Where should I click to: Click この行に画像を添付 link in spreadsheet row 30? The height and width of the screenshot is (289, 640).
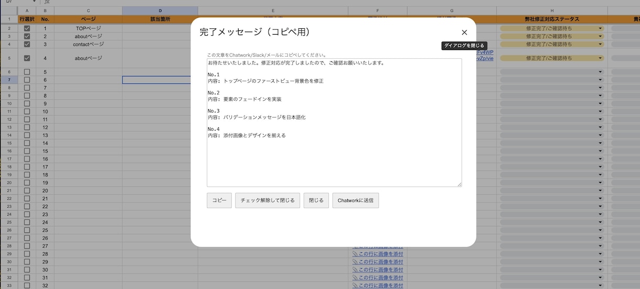point(378,262)
